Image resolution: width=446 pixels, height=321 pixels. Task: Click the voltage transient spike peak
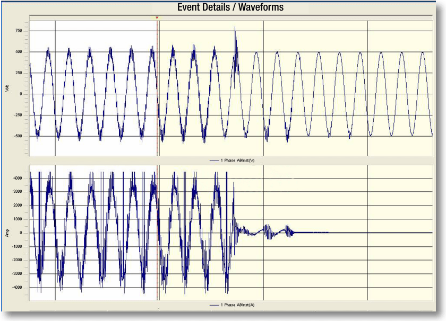tap(235, 28)
